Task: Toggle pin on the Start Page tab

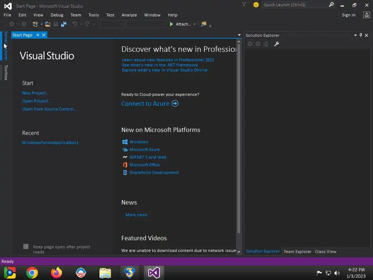Action: point(38,35)
